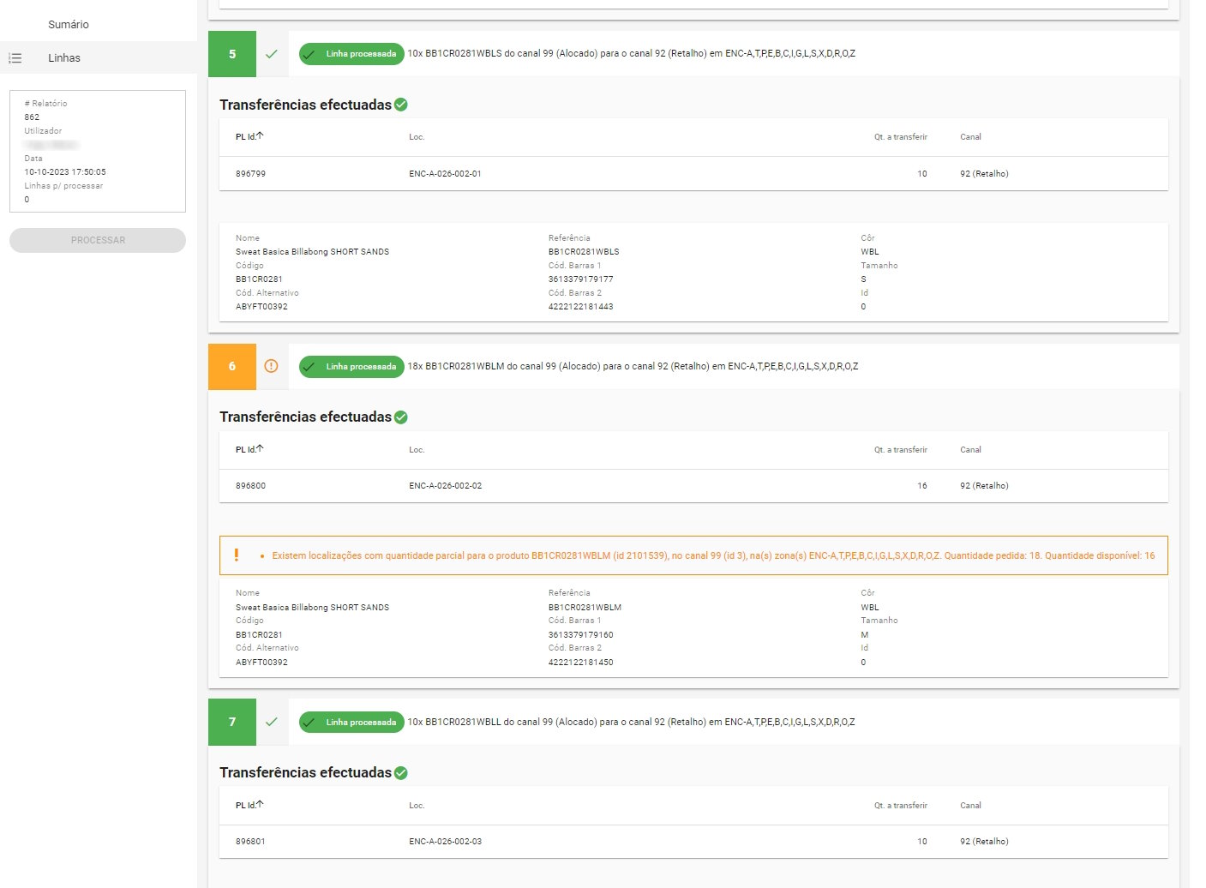Click the line 7 description 10x BB1CR0281WBLL

tap(631, 723)
